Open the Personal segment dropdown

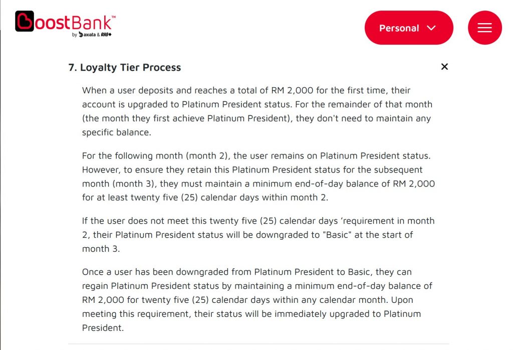click(x=409, y=28)
